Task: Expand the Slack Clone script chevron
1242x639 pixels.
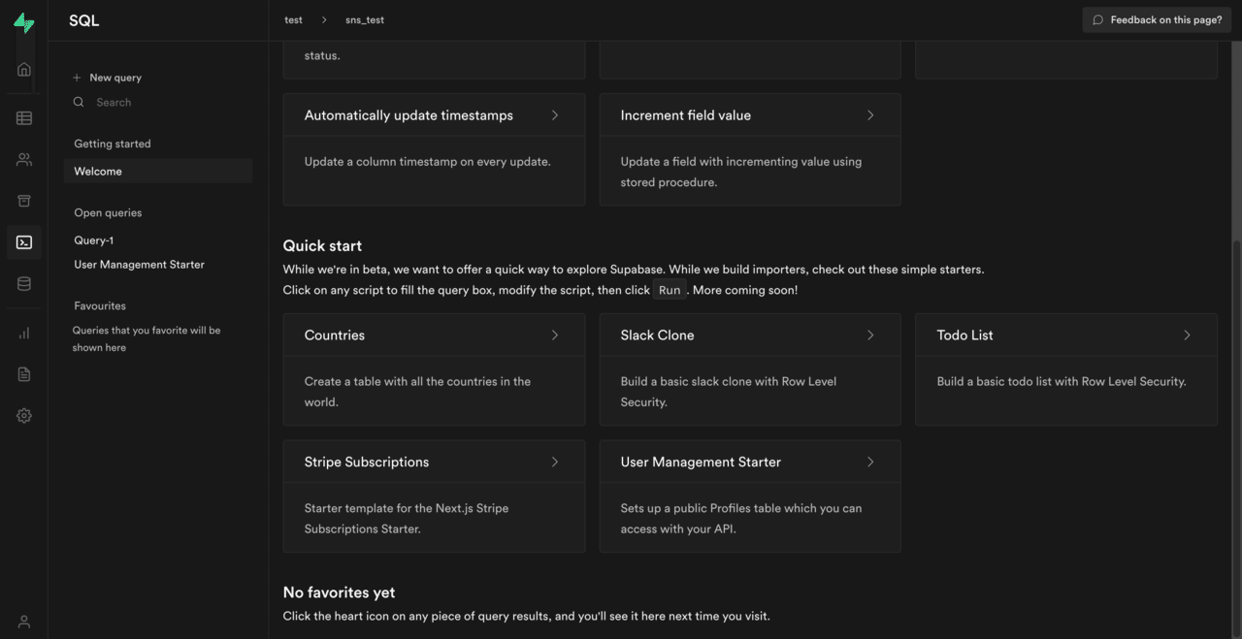Action: (x=870, y=335)
